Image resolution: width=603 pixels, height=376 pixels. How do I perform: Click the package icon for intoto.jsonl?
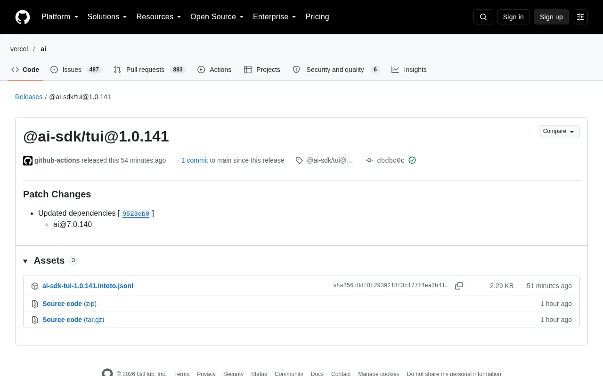[x=35, y=286]
